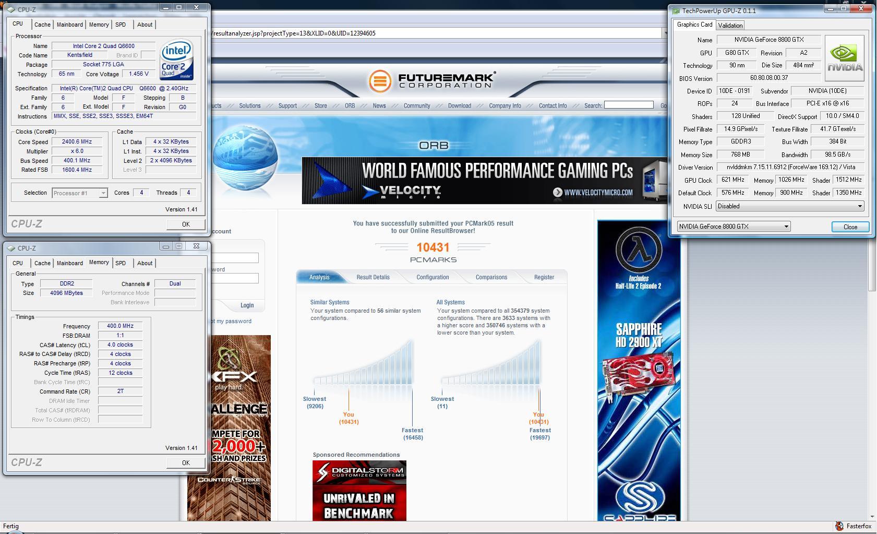
Task: Click the Intel Core 2 Quad logo
Action: click(177, 60)
